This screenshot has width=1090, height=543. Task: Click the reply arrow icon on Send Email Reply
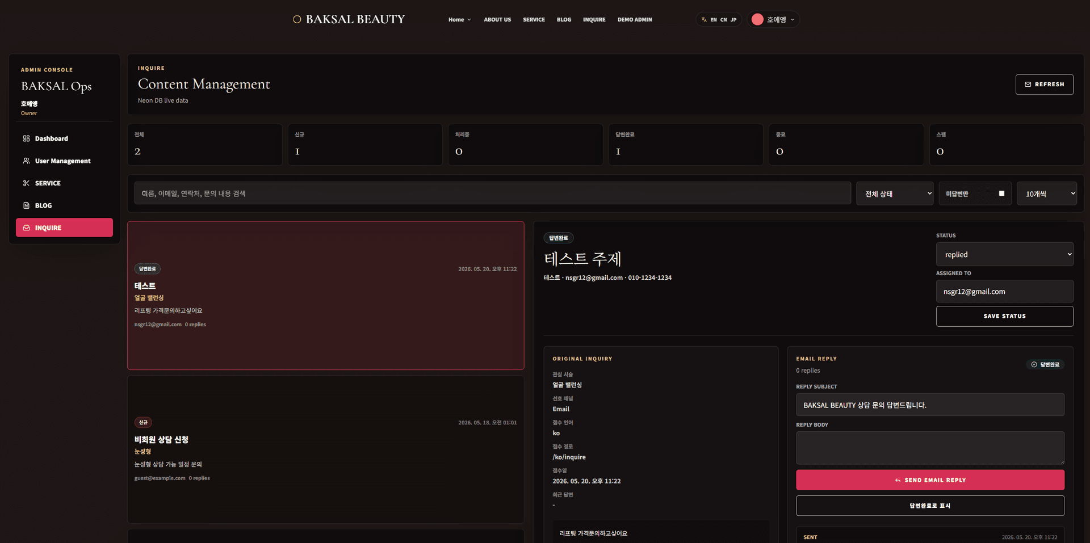point(898,480)
